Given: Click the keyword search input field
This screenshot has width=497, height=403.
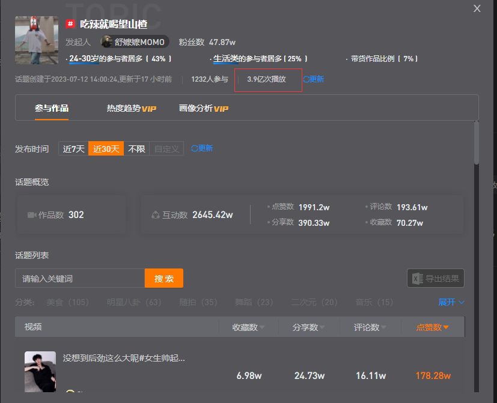Looking at the screenshot, I should click(80, 278).
